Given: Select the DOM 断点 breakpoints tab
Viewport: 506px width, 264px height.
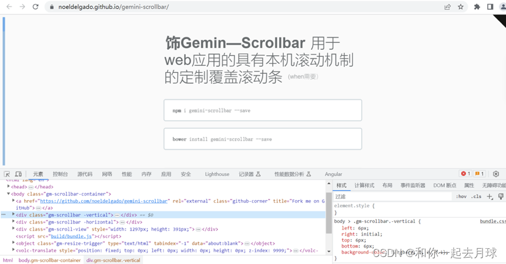Looking at the screenshot, I should (445, 185).
